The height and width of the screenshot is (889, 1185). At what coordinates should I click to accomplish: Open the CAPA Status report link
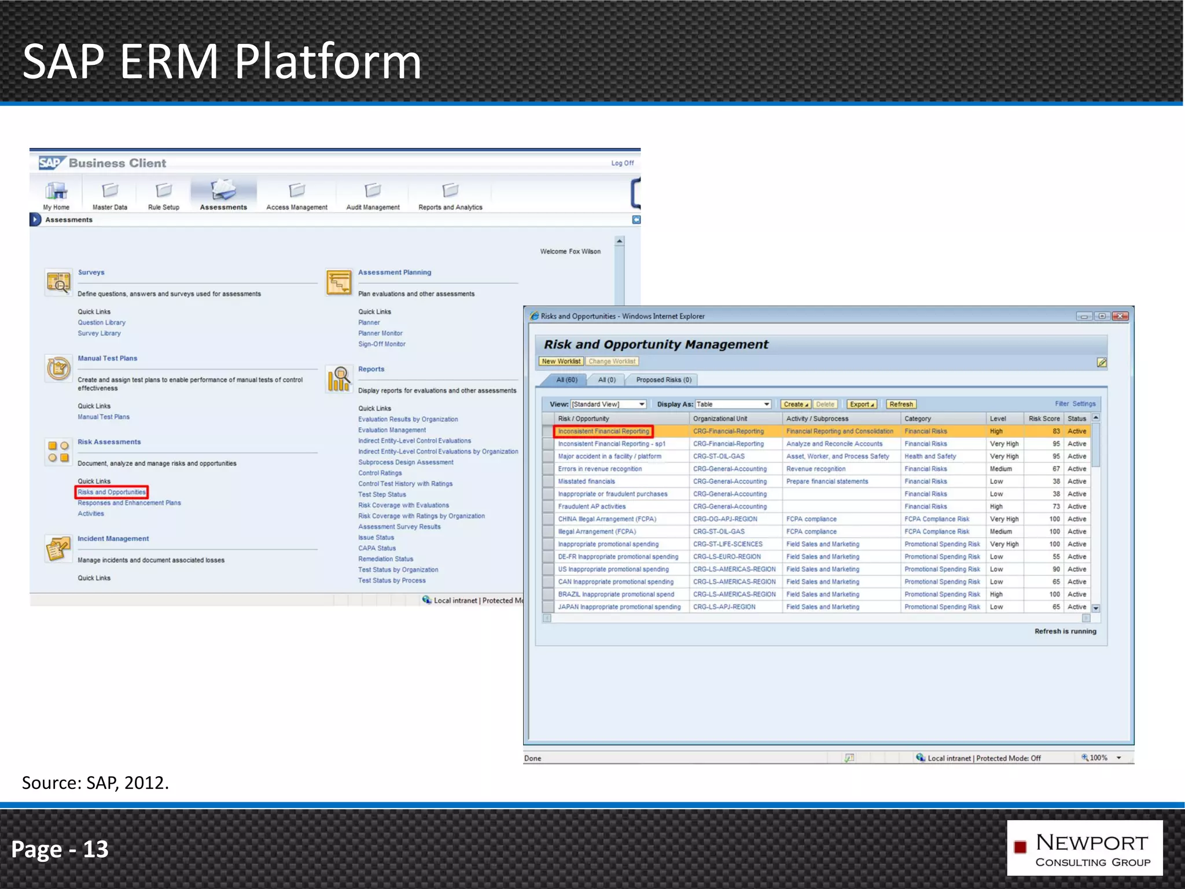[377, 548]
